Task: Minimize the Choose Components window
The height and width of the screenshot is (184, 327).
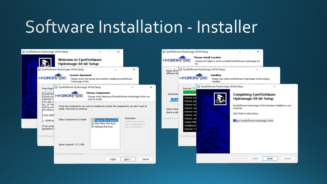Action: click(x=133, y=87)
